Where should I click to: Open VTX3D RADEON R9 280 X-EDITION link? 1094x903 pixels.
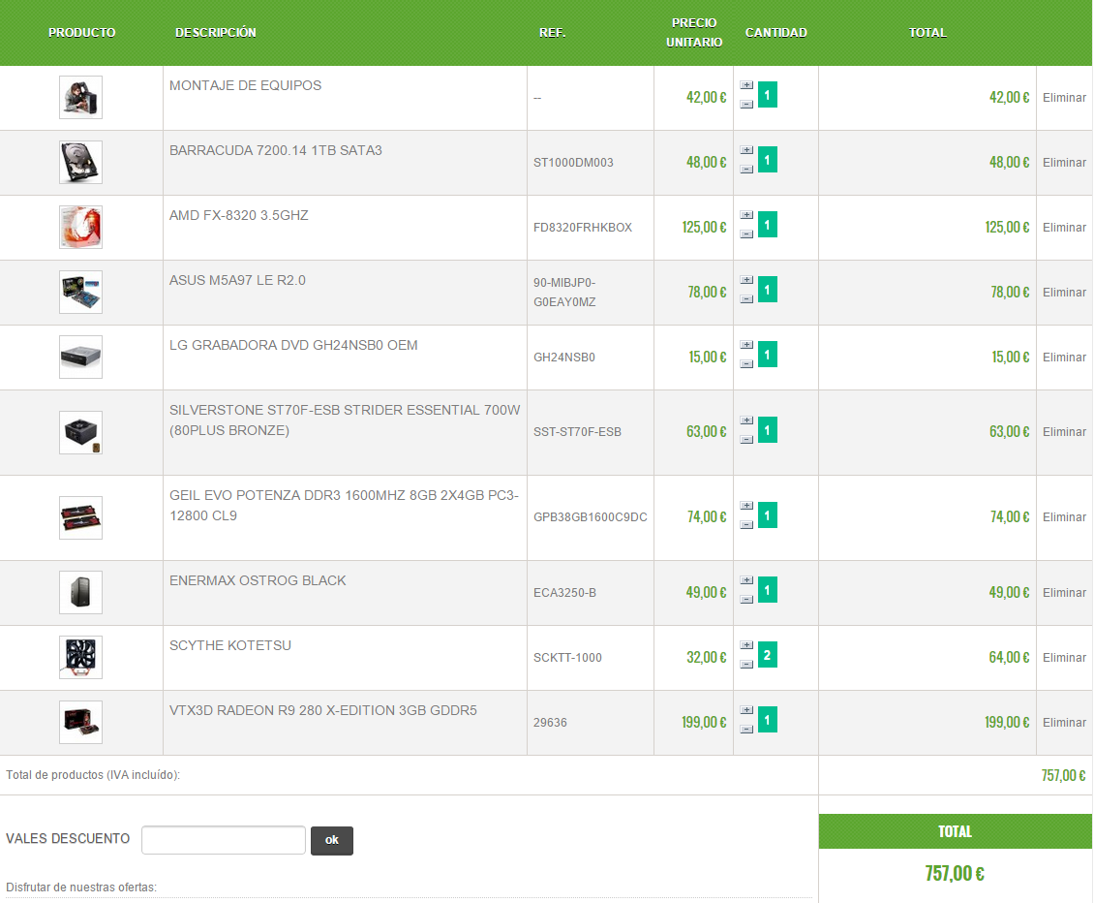[323, 711]
